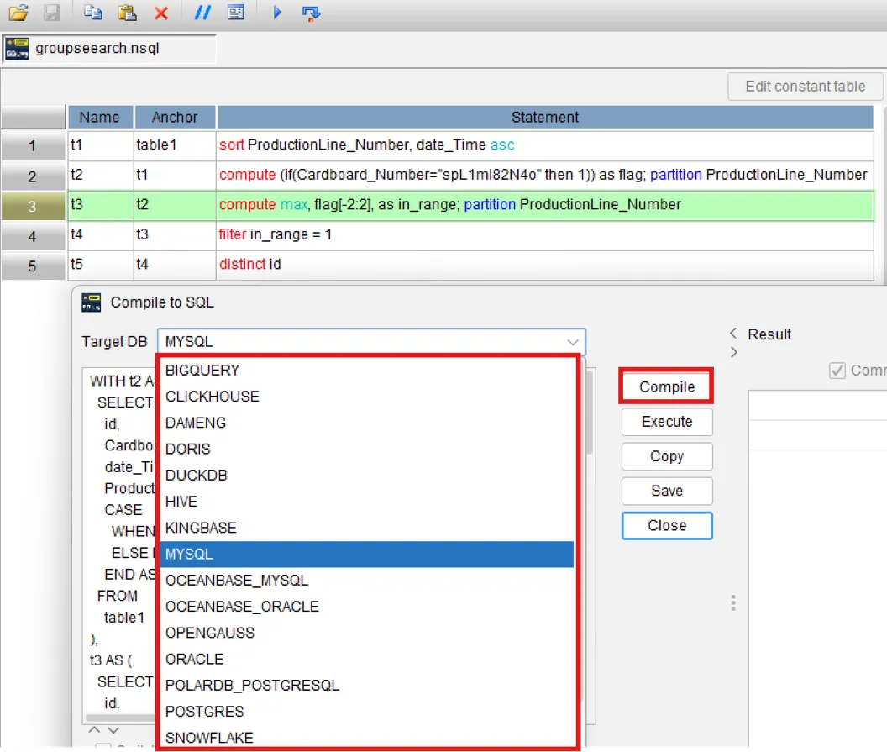This screenshot has height=752, width=887.
Task: Click the filter in_range = 1 cell
Action: [x=545, y=235]
